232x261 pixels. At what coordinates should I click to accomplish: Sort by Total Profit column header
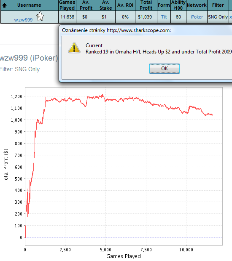146,5
